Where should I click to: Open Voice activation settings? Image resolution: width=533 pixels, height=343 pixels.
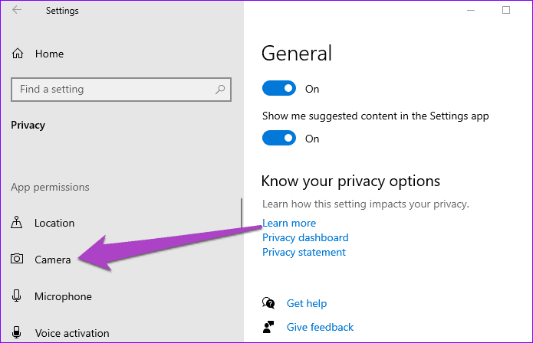[x=72, y=333]
